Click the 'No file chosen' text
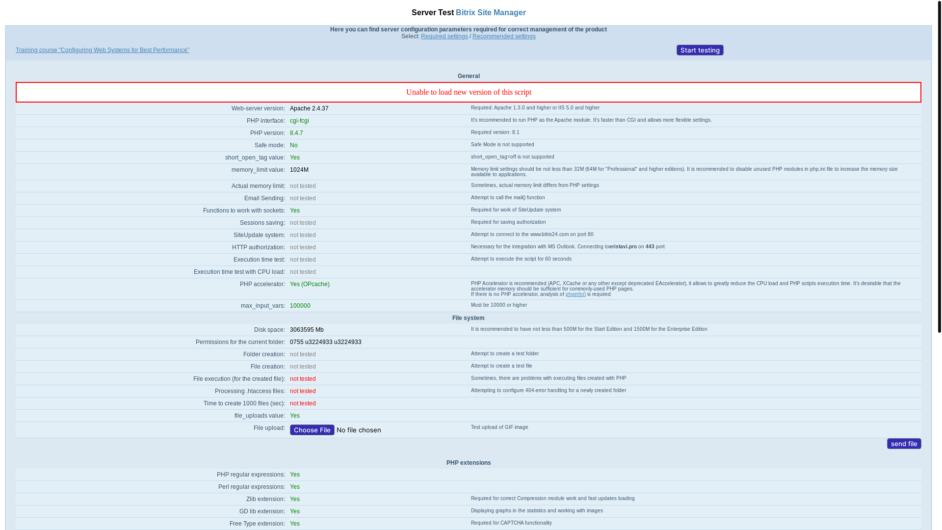Viewport: 942px width, 530px height. [359, 430]
